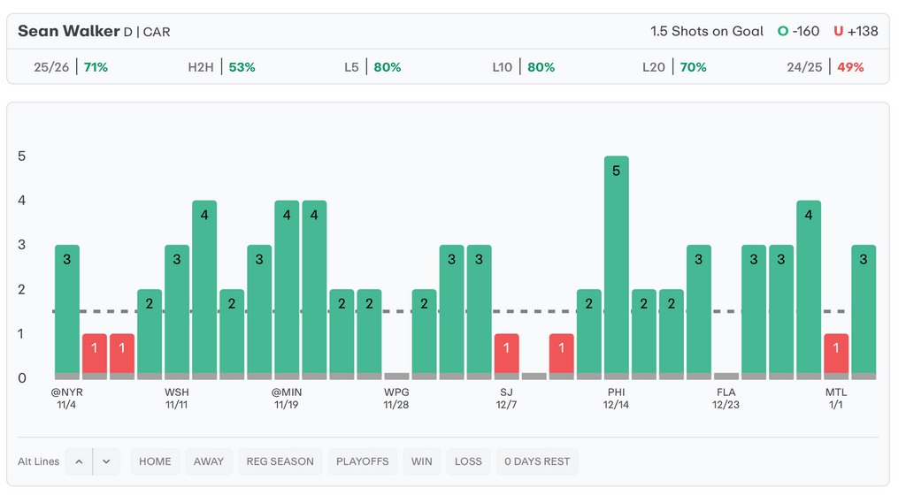Viewport: 906px width, 495px height.
Task: Apply the 0 DAYS REST filter
Action: click(537, 461)
